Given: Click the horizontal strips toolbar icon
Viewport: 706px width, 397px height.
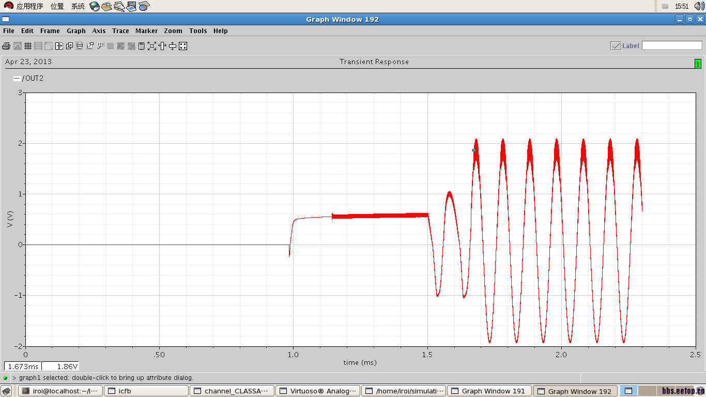Looking at the screenshot, I should coord(38,46).
